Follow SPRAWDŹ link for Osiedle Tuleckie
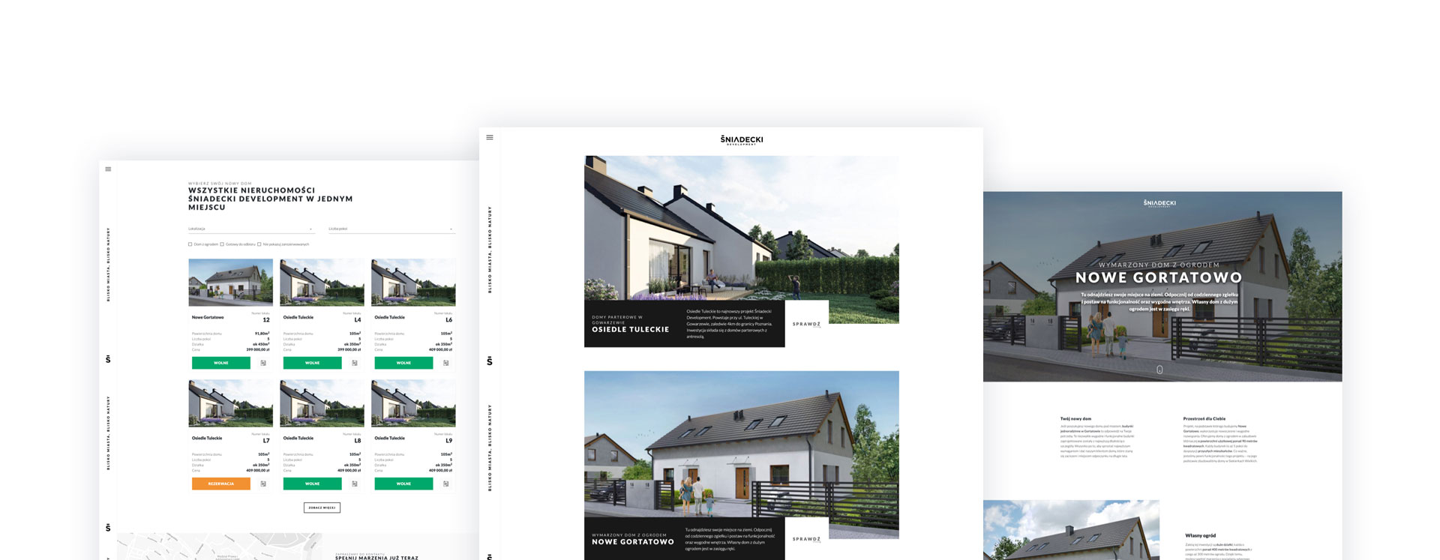This screenshot has width=1440, height=560. pyautogui.click(x=806, y=324)
